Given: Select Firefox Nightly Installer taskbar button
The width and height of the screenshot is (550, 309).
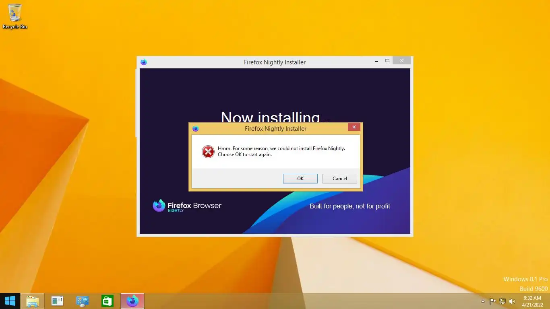Looking at the screenshot, I should pos(132,301).
